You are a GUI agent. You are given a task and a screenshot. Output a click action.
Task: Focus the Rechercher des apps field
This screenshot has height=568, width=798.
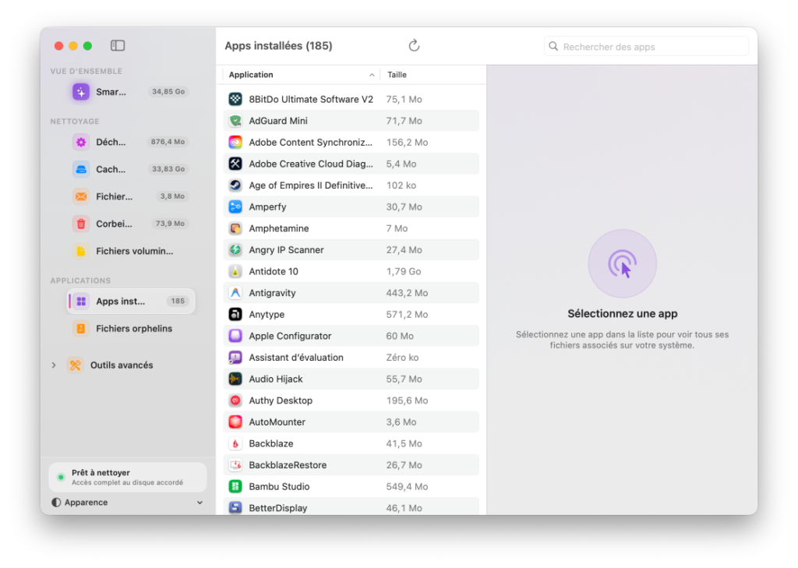(646, 46)
